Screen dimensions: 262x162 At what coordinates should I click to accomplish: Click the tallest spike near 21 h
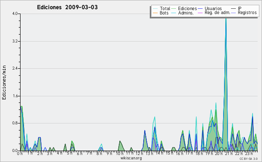coord(226,84)
